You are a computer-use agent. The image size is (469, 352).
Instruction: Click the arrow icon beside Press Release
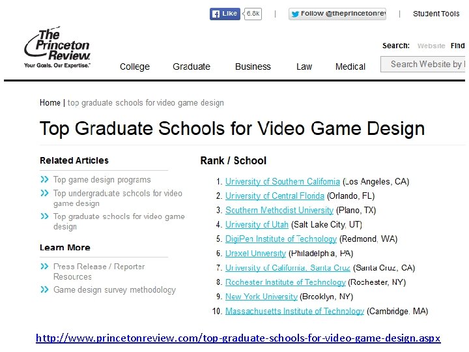tap(44, 266)
